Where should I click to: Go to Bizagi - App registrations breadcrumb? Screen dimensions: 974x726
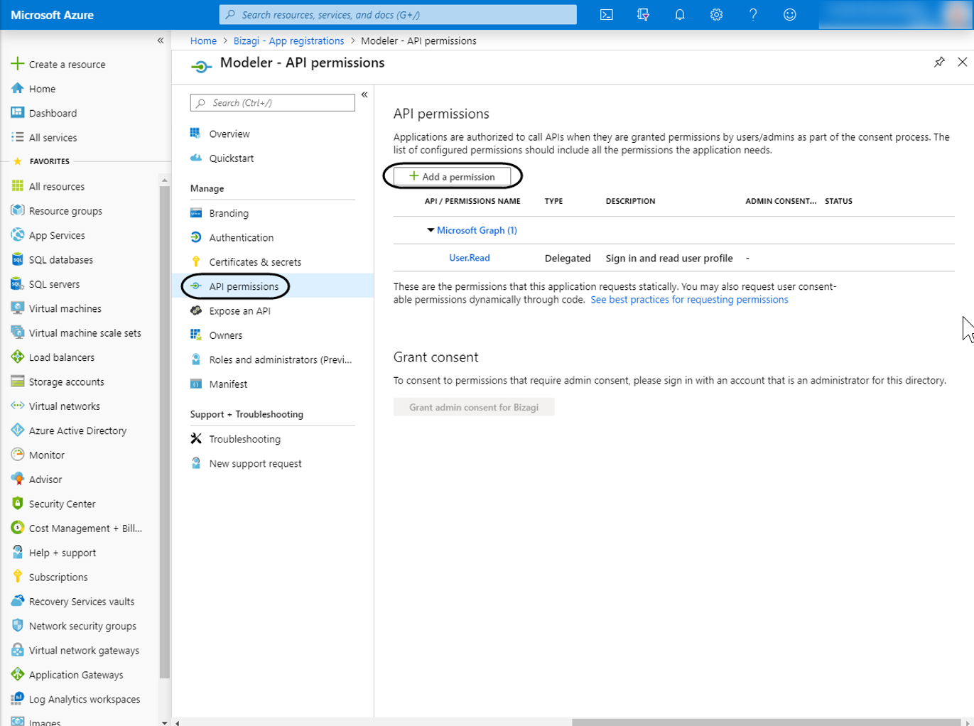[x=288, y=40]
